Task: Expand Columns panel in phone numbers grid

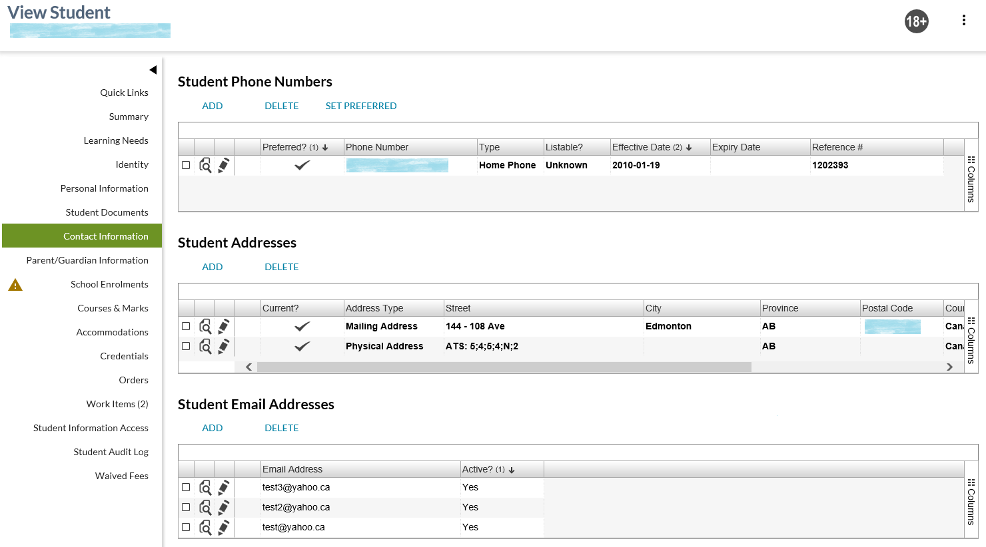Action: point(971,180)
